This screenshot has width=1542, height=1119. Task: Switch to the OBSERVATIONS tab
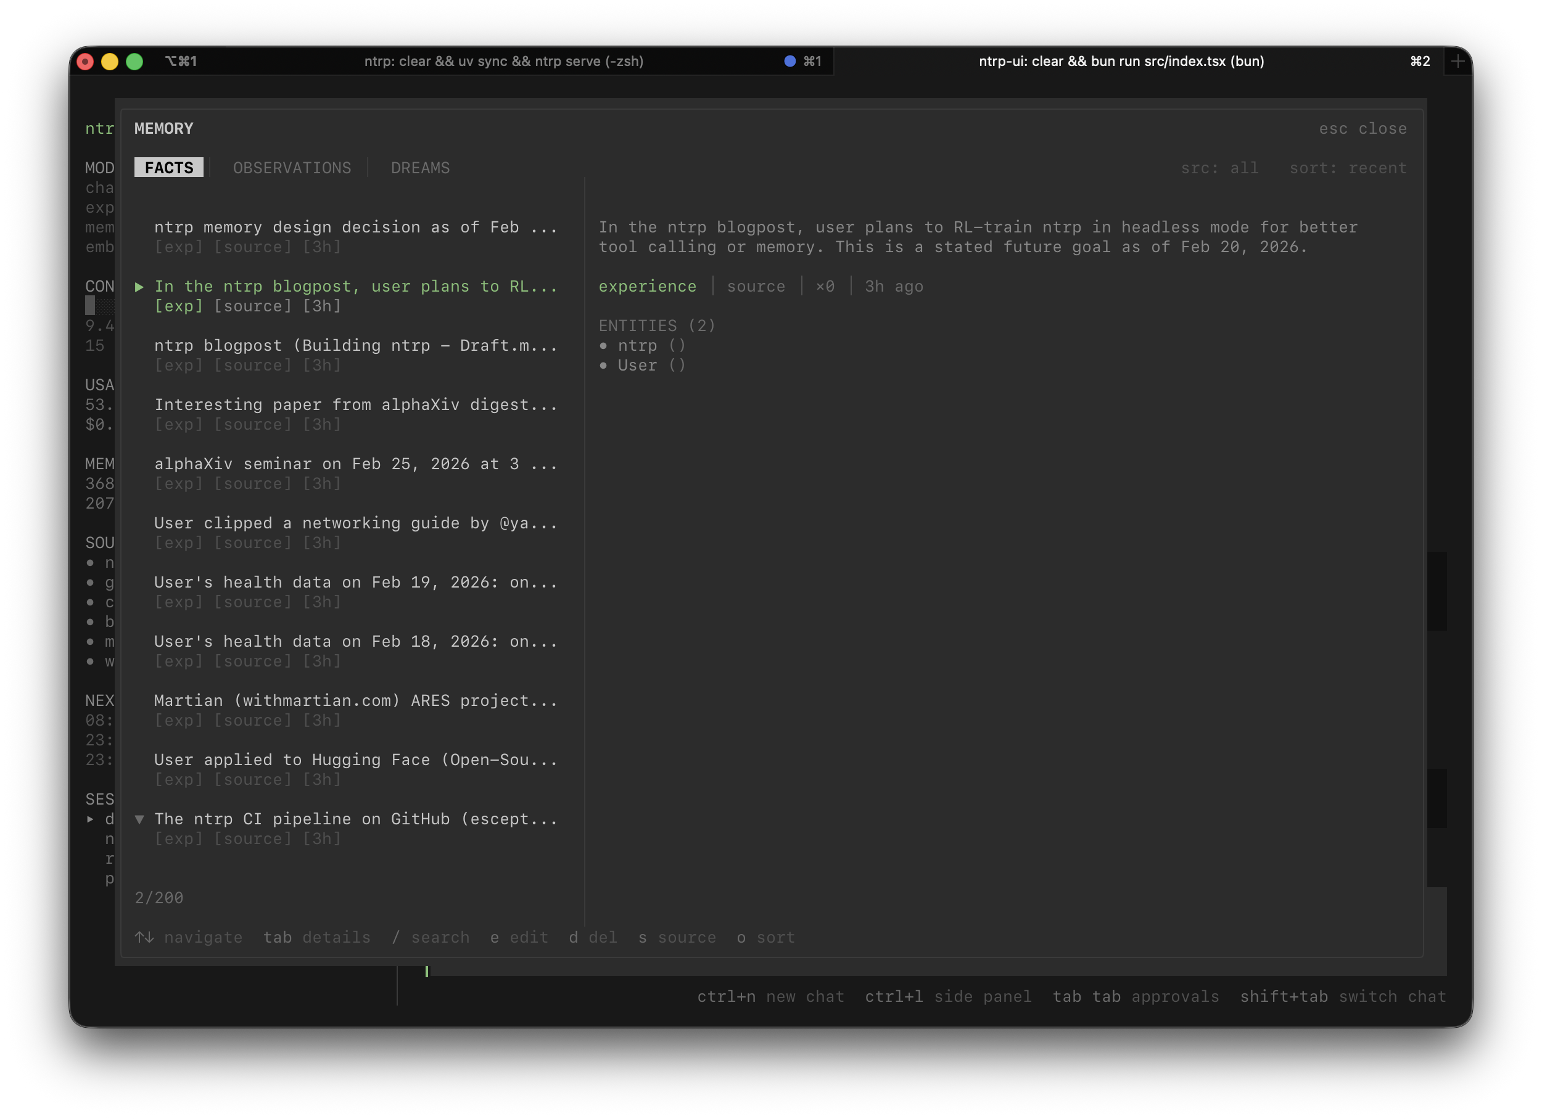292,168
